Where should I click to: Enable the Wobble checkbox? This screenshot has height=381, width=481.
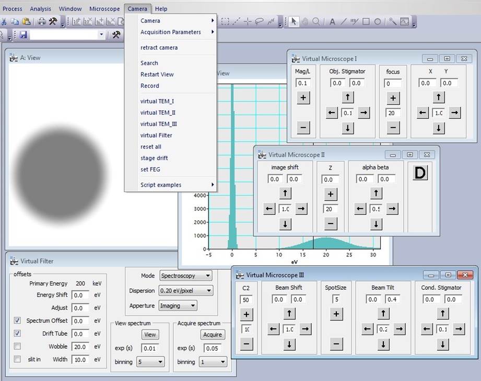coord(17,346)
